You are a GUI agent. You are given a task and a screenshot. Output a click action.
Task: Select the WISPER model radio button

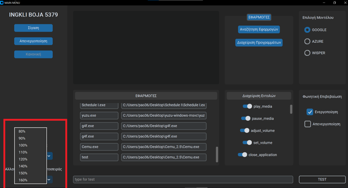click(307, 53)
